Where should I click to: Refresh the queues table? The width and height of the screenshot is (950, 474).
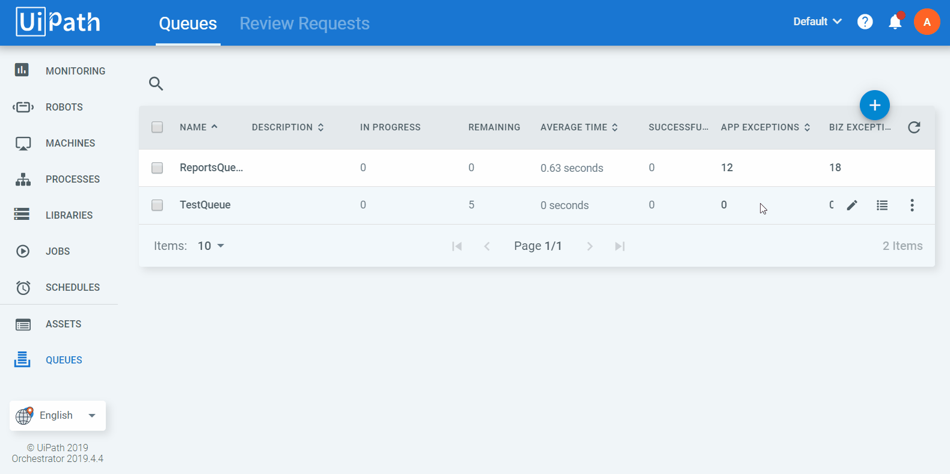(914, 127)
